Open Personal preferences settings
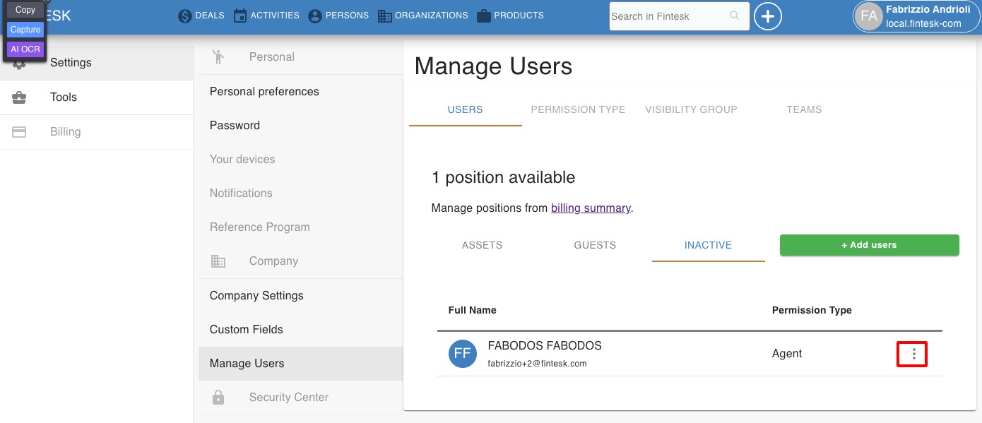Image resolution: width=982 pixels, height=423 pixels. (x=300, y=92)
